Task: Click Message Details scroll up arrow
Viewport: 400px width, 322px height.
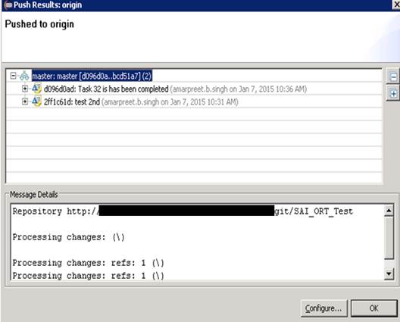Action: 389,211
